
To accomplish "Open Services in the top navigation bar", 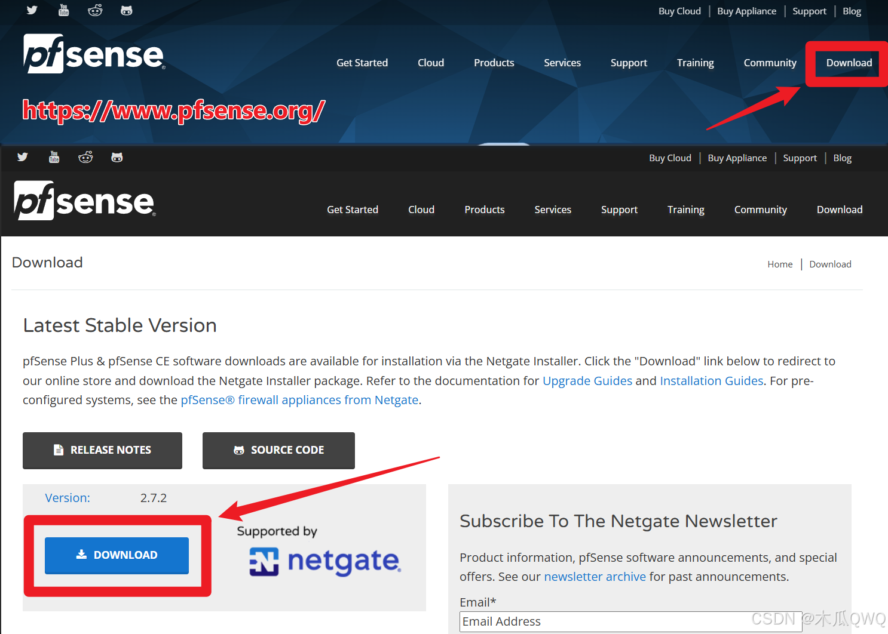I will click(562, 63).
